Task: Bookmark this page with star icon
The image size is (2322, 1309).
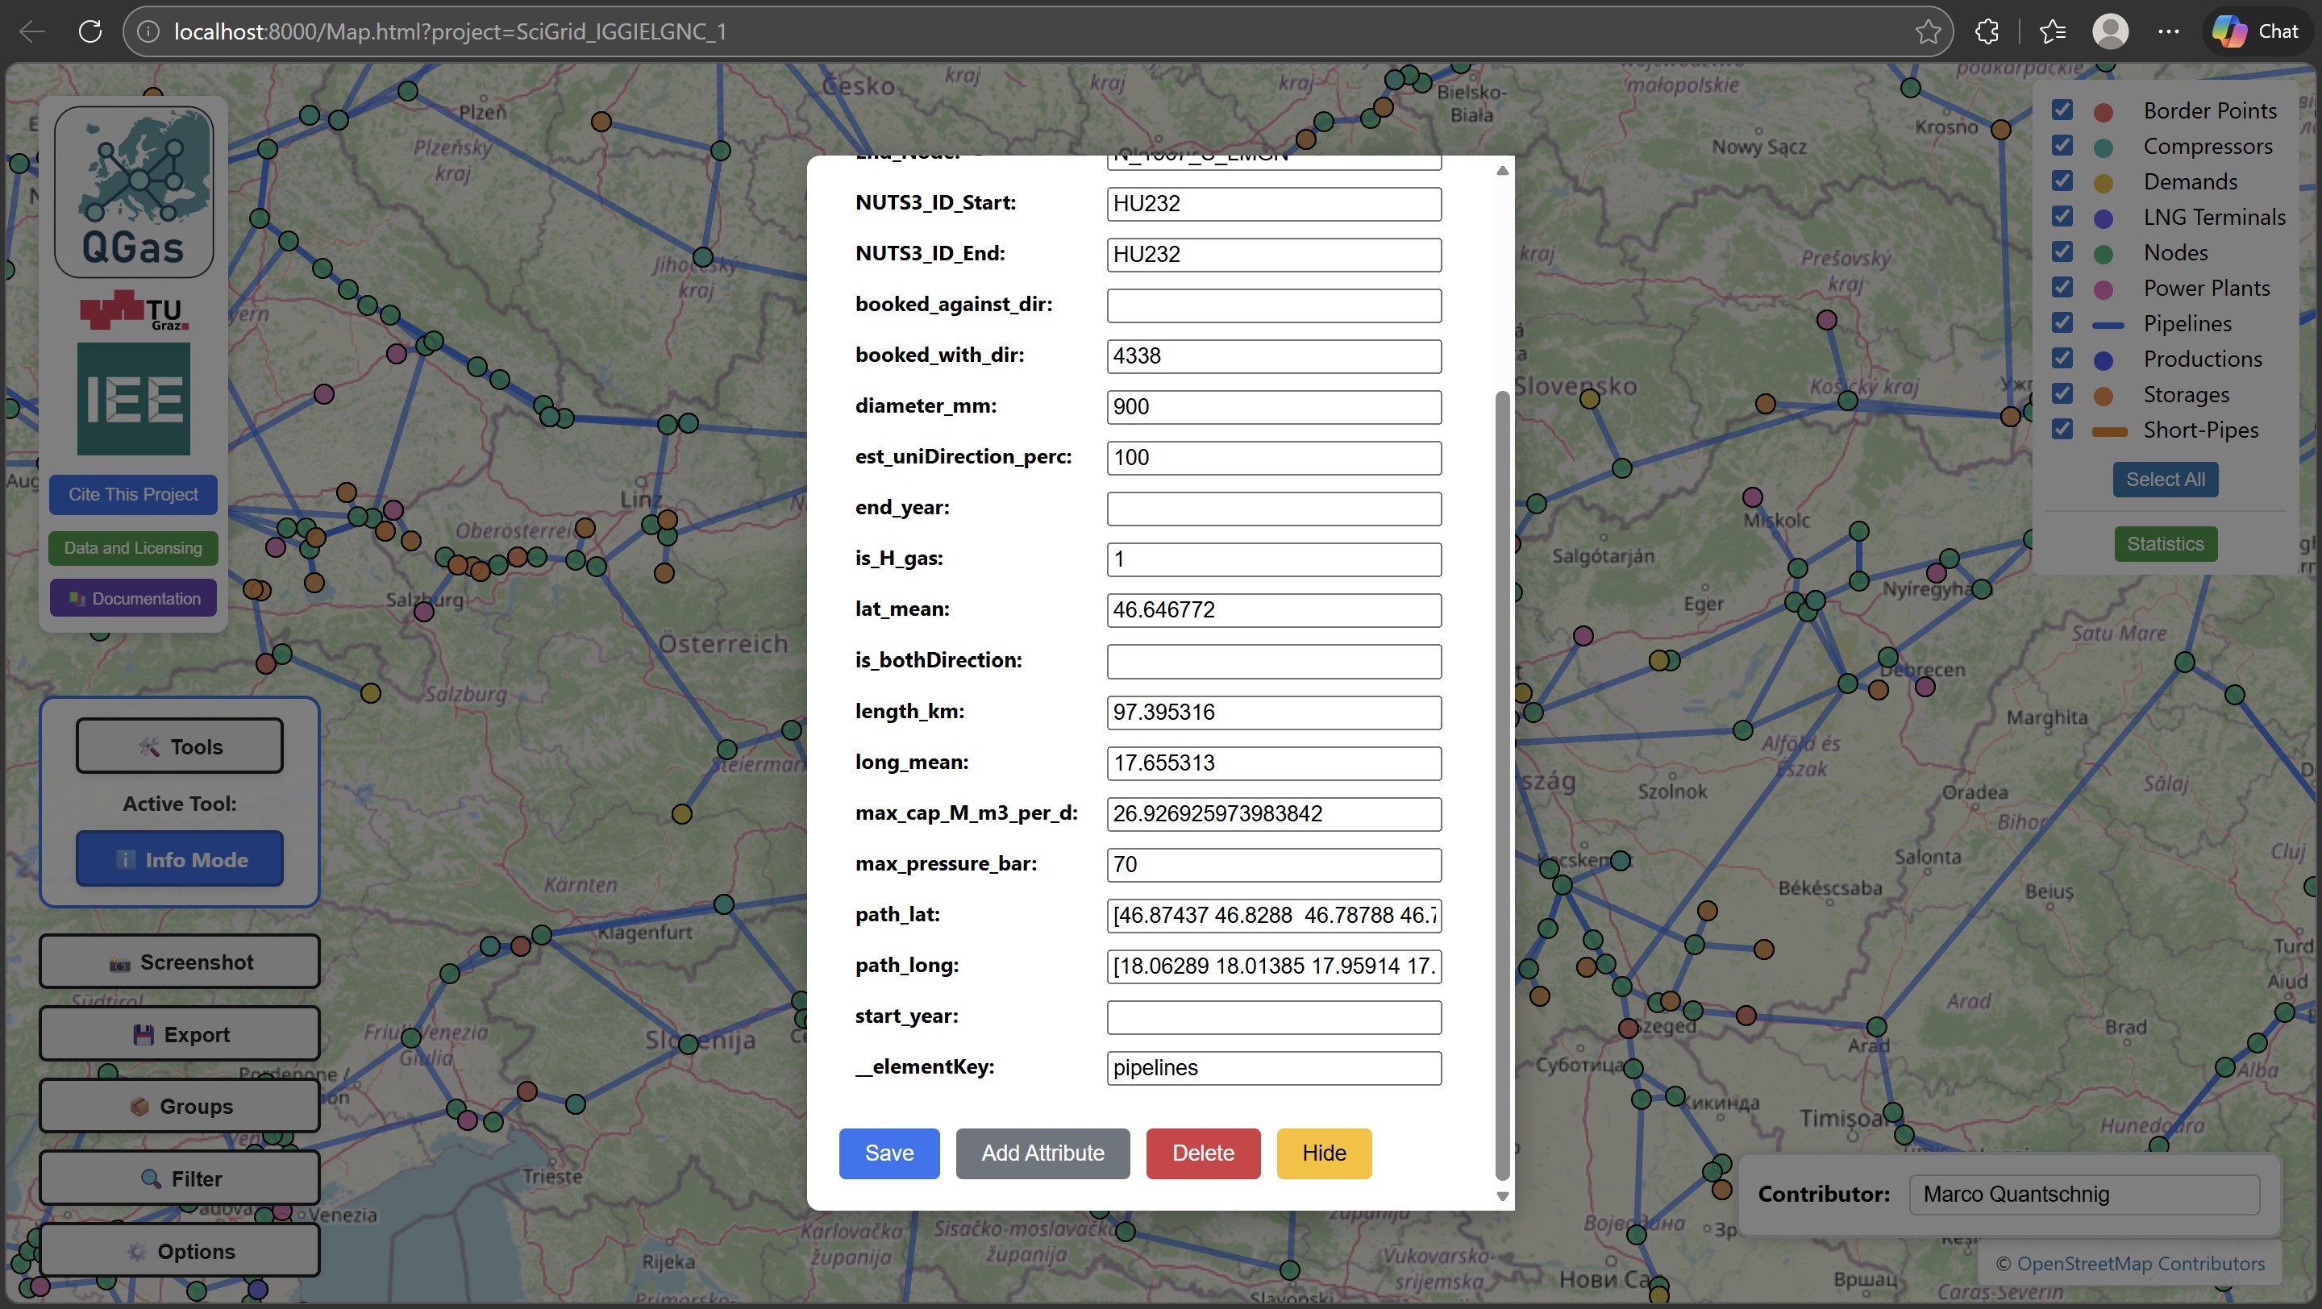Action: point(1928,31)
